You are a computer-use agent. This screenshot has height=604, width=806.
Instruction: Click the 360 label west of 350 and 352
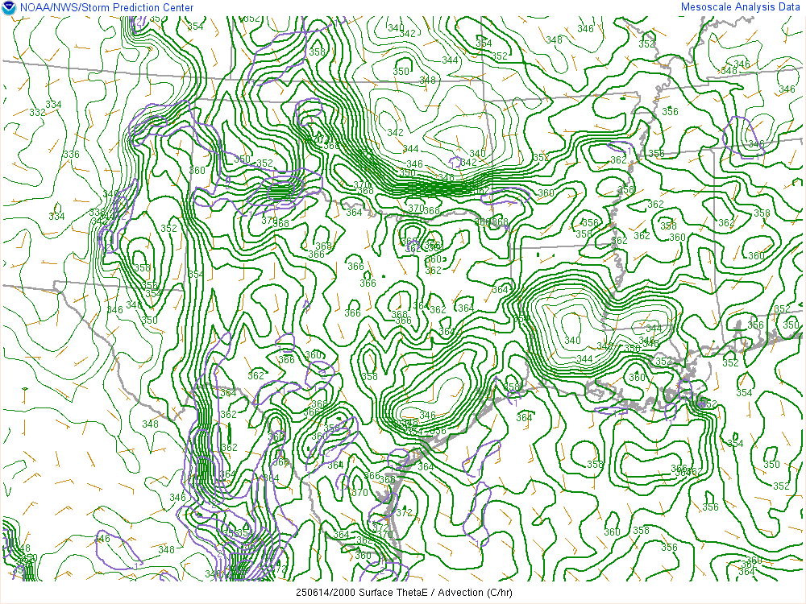pos(197,170)
